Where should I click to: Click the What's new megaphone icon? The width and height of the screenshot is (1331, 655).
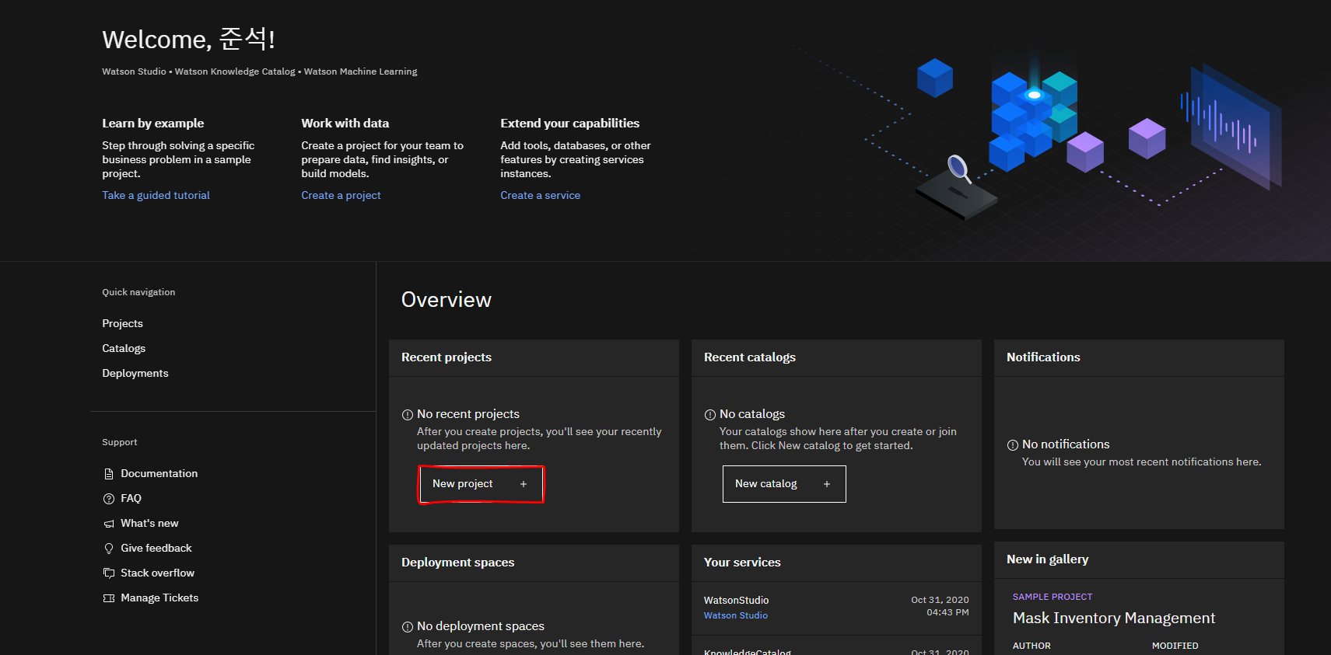coord(109,524)
